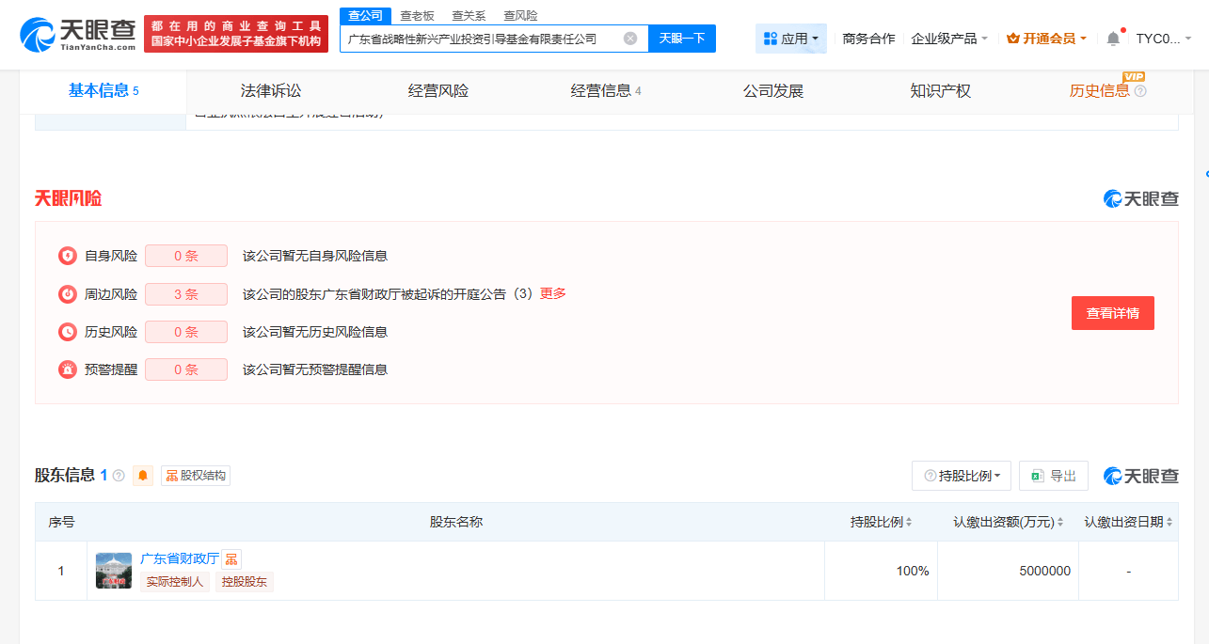
Task: Clear the search box with the X icon
Action: 630,39
